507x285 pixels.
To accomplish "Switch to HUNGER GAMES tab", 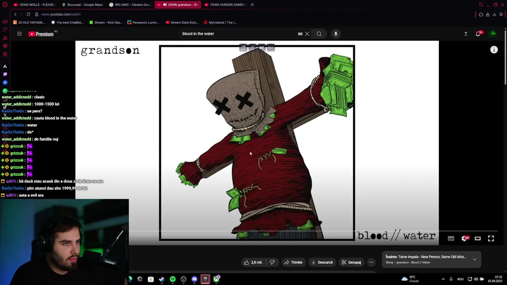I will pos(225,5).
